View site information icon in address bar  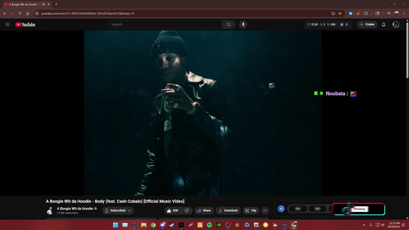pos(37,13)
